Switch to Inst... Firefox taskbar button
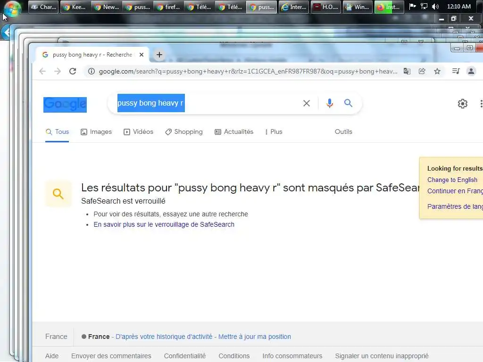 click(389, 7)
